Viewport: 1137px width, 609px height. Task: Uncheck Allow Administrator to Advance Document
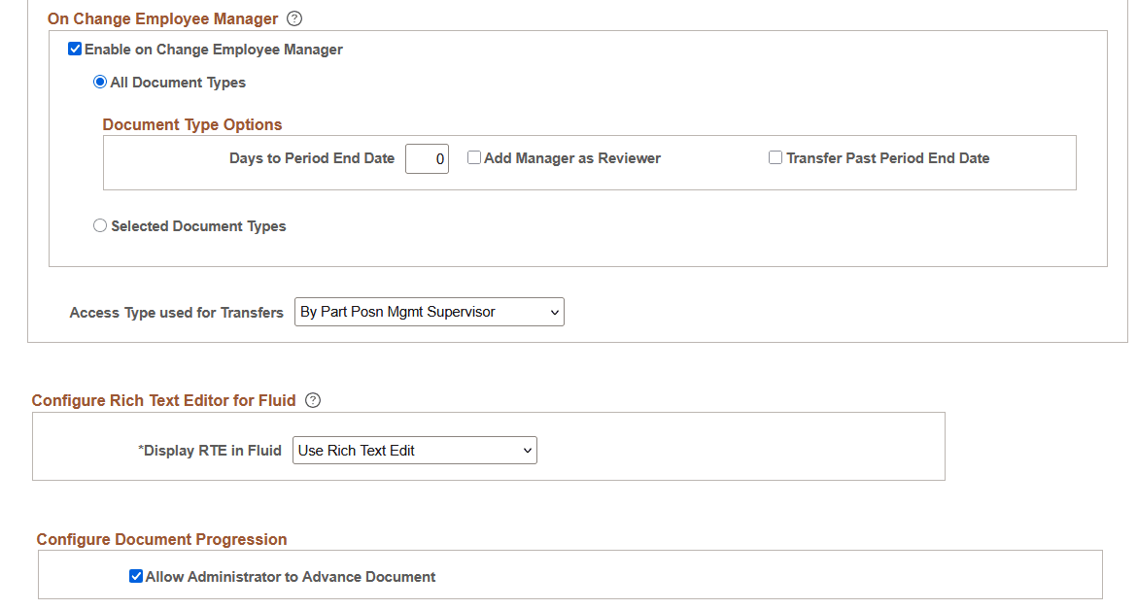tap(136, 575)
